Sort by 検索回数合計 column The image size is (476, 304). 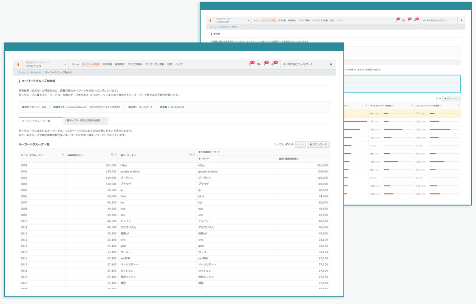[x=112, y=155]
